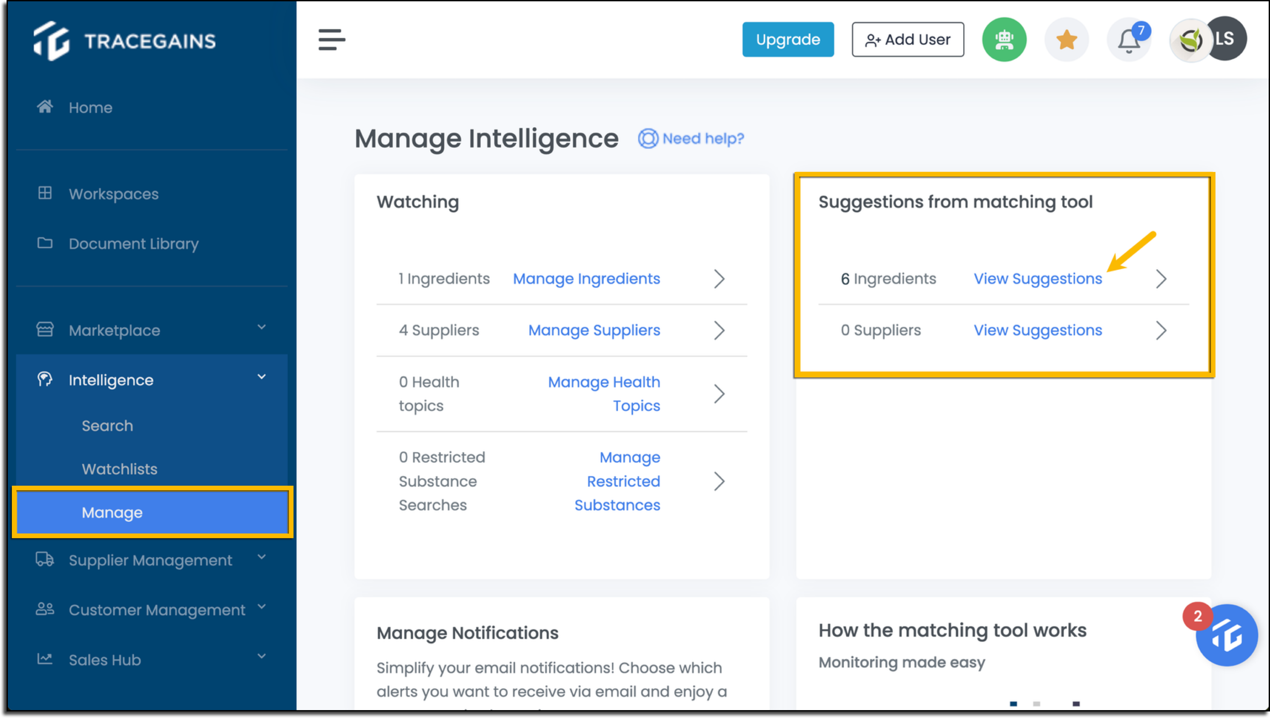Viewport: 1270px width, 718px height.
Task: Open View Suggestions for 6 Ingredients
Action: point(1038,279)
